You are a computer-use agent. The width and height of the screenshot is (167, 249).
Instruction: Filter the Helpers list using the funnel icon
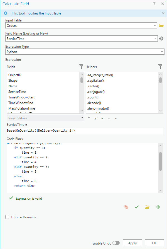[160, 67]
